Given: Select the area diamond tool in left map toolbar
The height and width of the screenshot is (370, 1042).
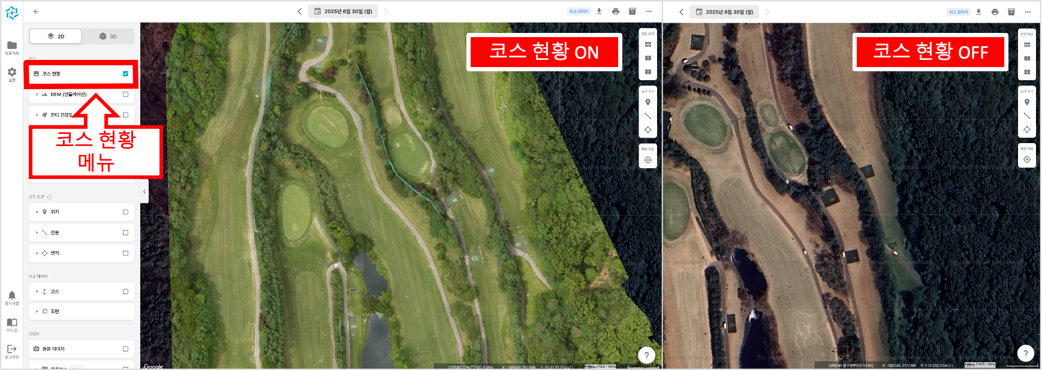Looking at the screenshot, I should (x=648, y=129).
